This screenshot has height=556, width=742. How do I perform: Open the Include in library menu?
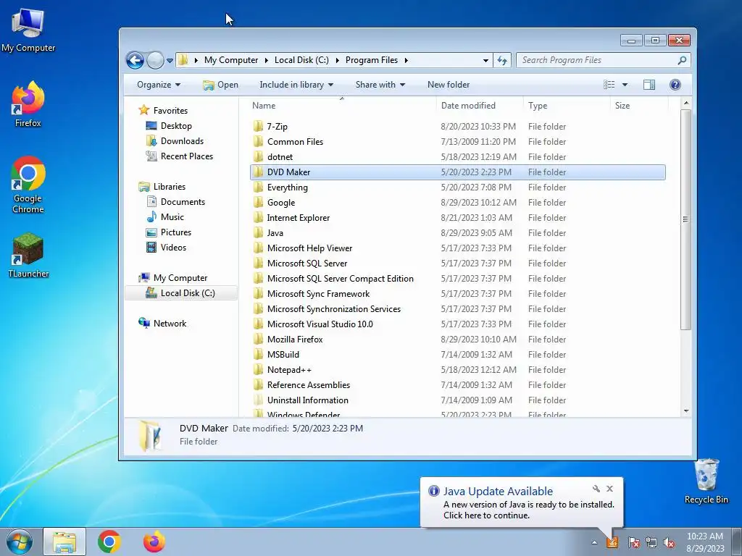[296, 85]
